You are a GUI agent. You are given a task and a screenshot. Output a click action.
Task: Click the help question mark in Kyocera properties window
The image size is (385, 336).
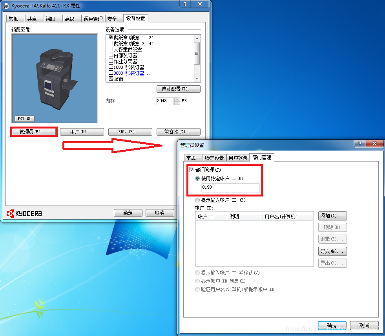(185, 4)
